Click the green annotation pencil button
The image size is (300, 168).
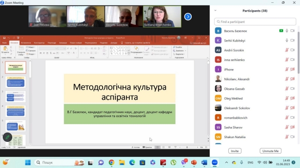[7, 137]
